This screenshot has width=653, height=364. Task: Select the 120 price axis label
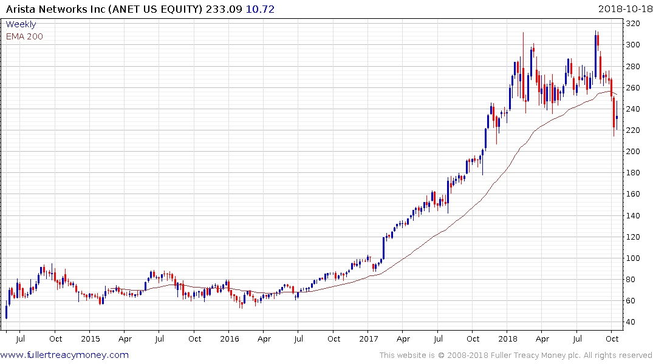click(x=633, y=237)
